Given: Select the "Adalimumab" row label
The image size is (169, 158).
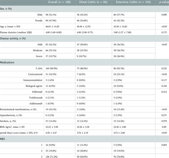Looking at the screenshot, I should point(36,103).
